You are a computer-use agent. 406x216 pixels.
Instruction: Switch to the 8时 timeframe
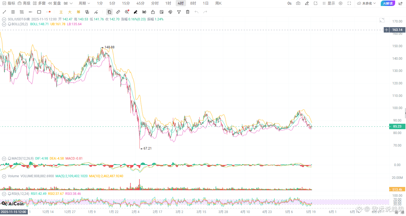coord(193,3)
